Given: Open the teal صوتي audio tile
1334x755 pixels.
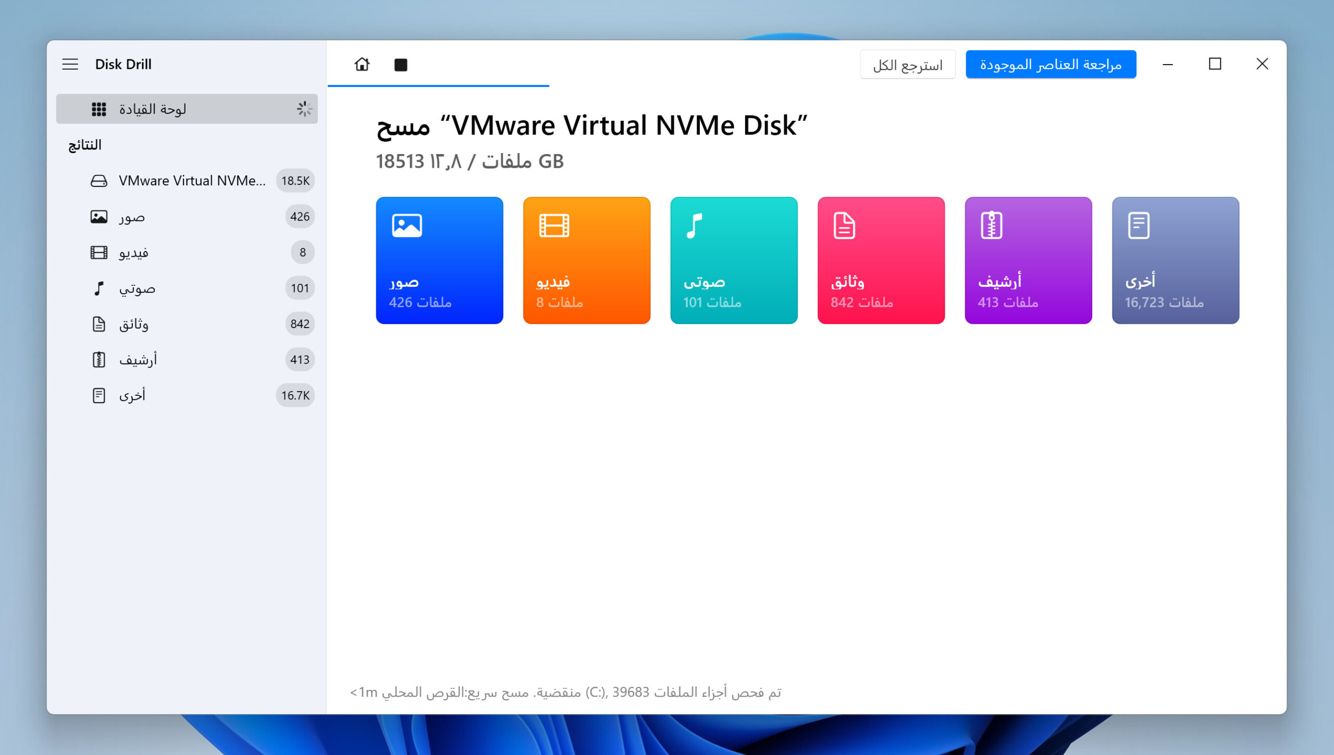Looking at the screenshot, I should point(734,260).
